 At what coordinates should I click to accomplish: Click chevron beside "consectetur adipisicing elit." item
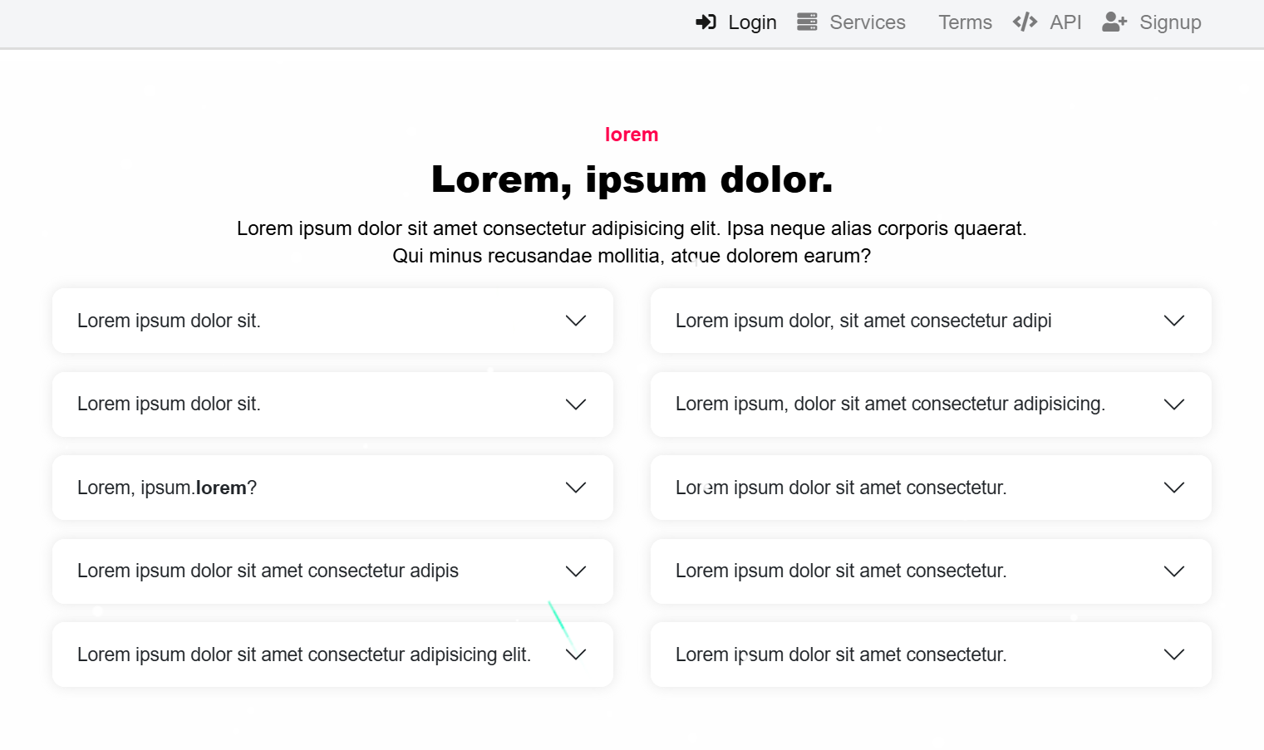(x=576, y=654)
